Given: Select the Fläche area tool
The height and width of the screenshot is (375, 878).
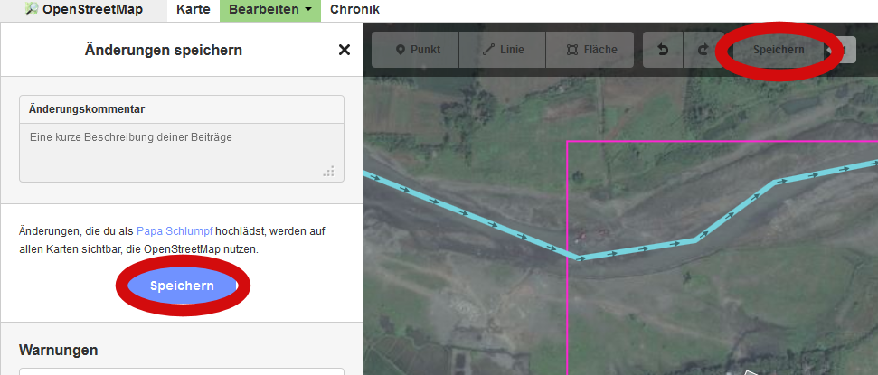Looking at the screenshot, I should tap(590, 50).
